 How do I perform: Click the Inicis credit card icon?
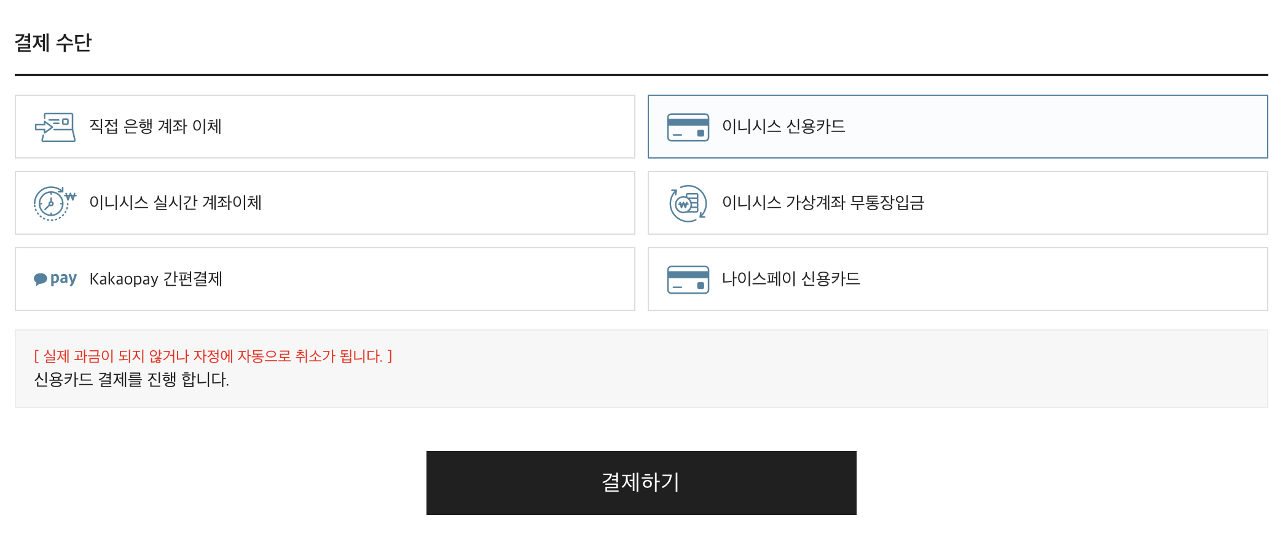click(x=688, y=127)
